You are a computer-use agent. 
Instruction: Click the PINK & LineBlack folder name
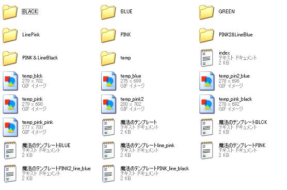click(x=40, y=58)
